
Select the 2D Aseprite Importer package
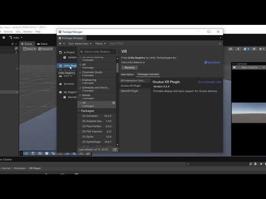click(96, 121)
